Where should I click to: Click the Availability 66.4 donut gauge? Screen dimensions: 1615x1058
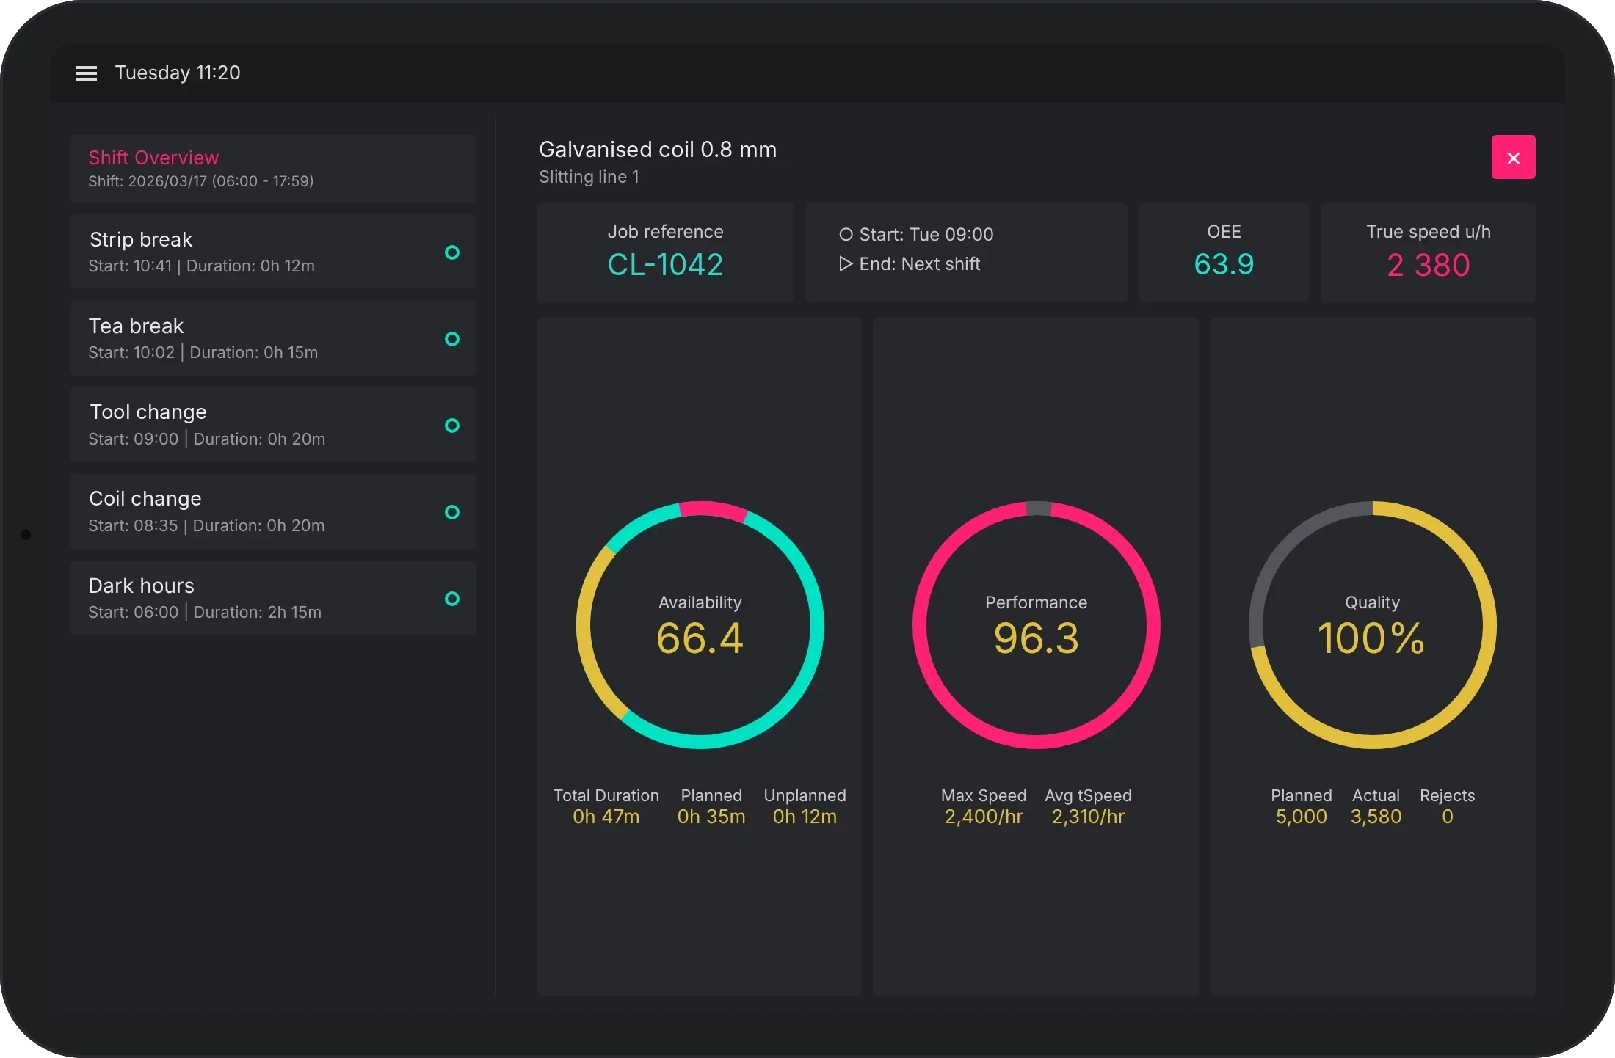tap(700, 625)
